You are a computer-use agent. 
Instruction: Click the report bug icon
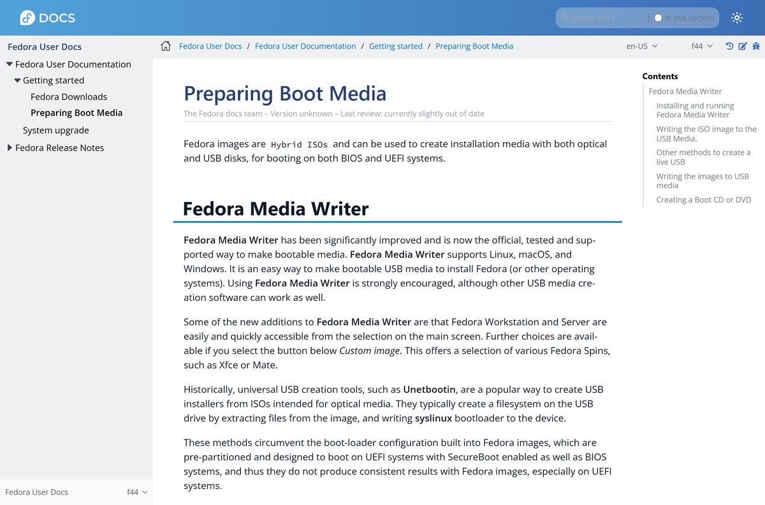[756, 46]
